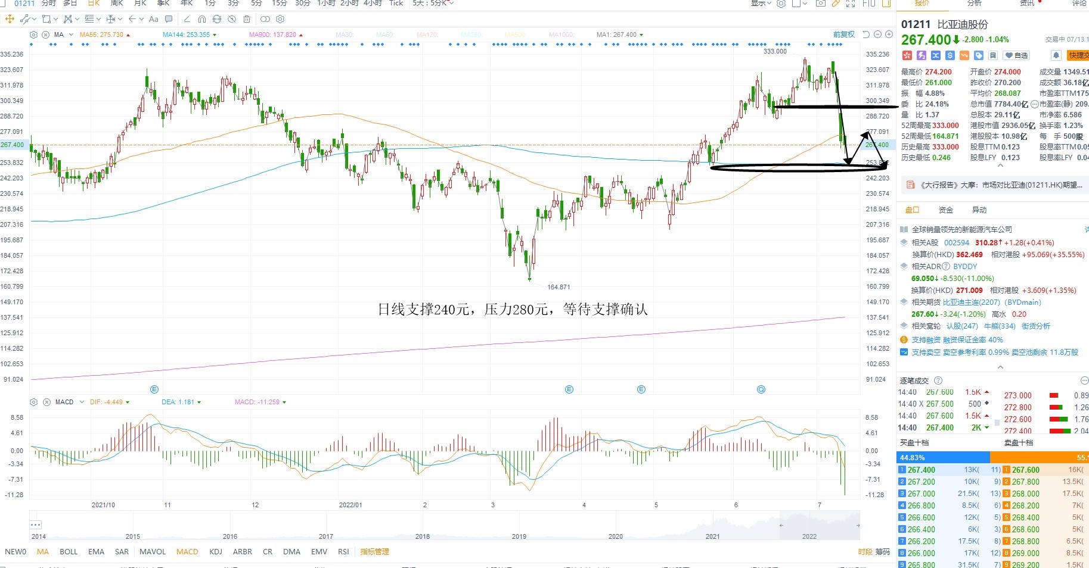Screen dimensions: 1089x568
Task: Click the hide drawings eye-slash icon
Action: (232, 19)
